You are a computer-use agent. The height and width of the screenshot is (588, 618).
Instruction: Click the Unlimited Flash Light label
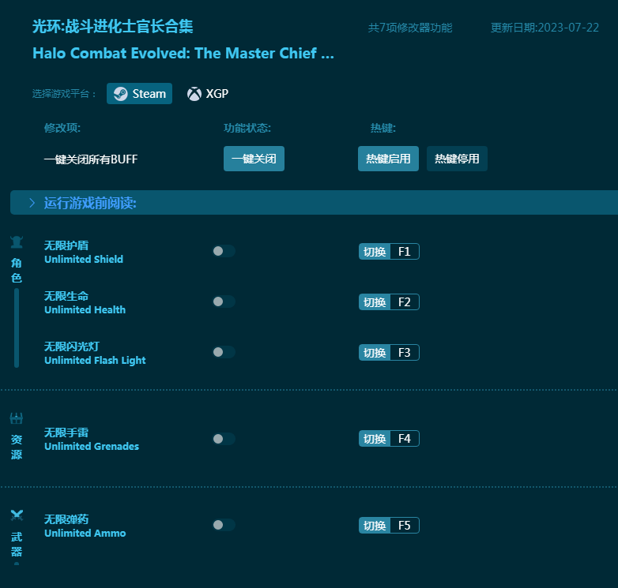pos(95,360)
